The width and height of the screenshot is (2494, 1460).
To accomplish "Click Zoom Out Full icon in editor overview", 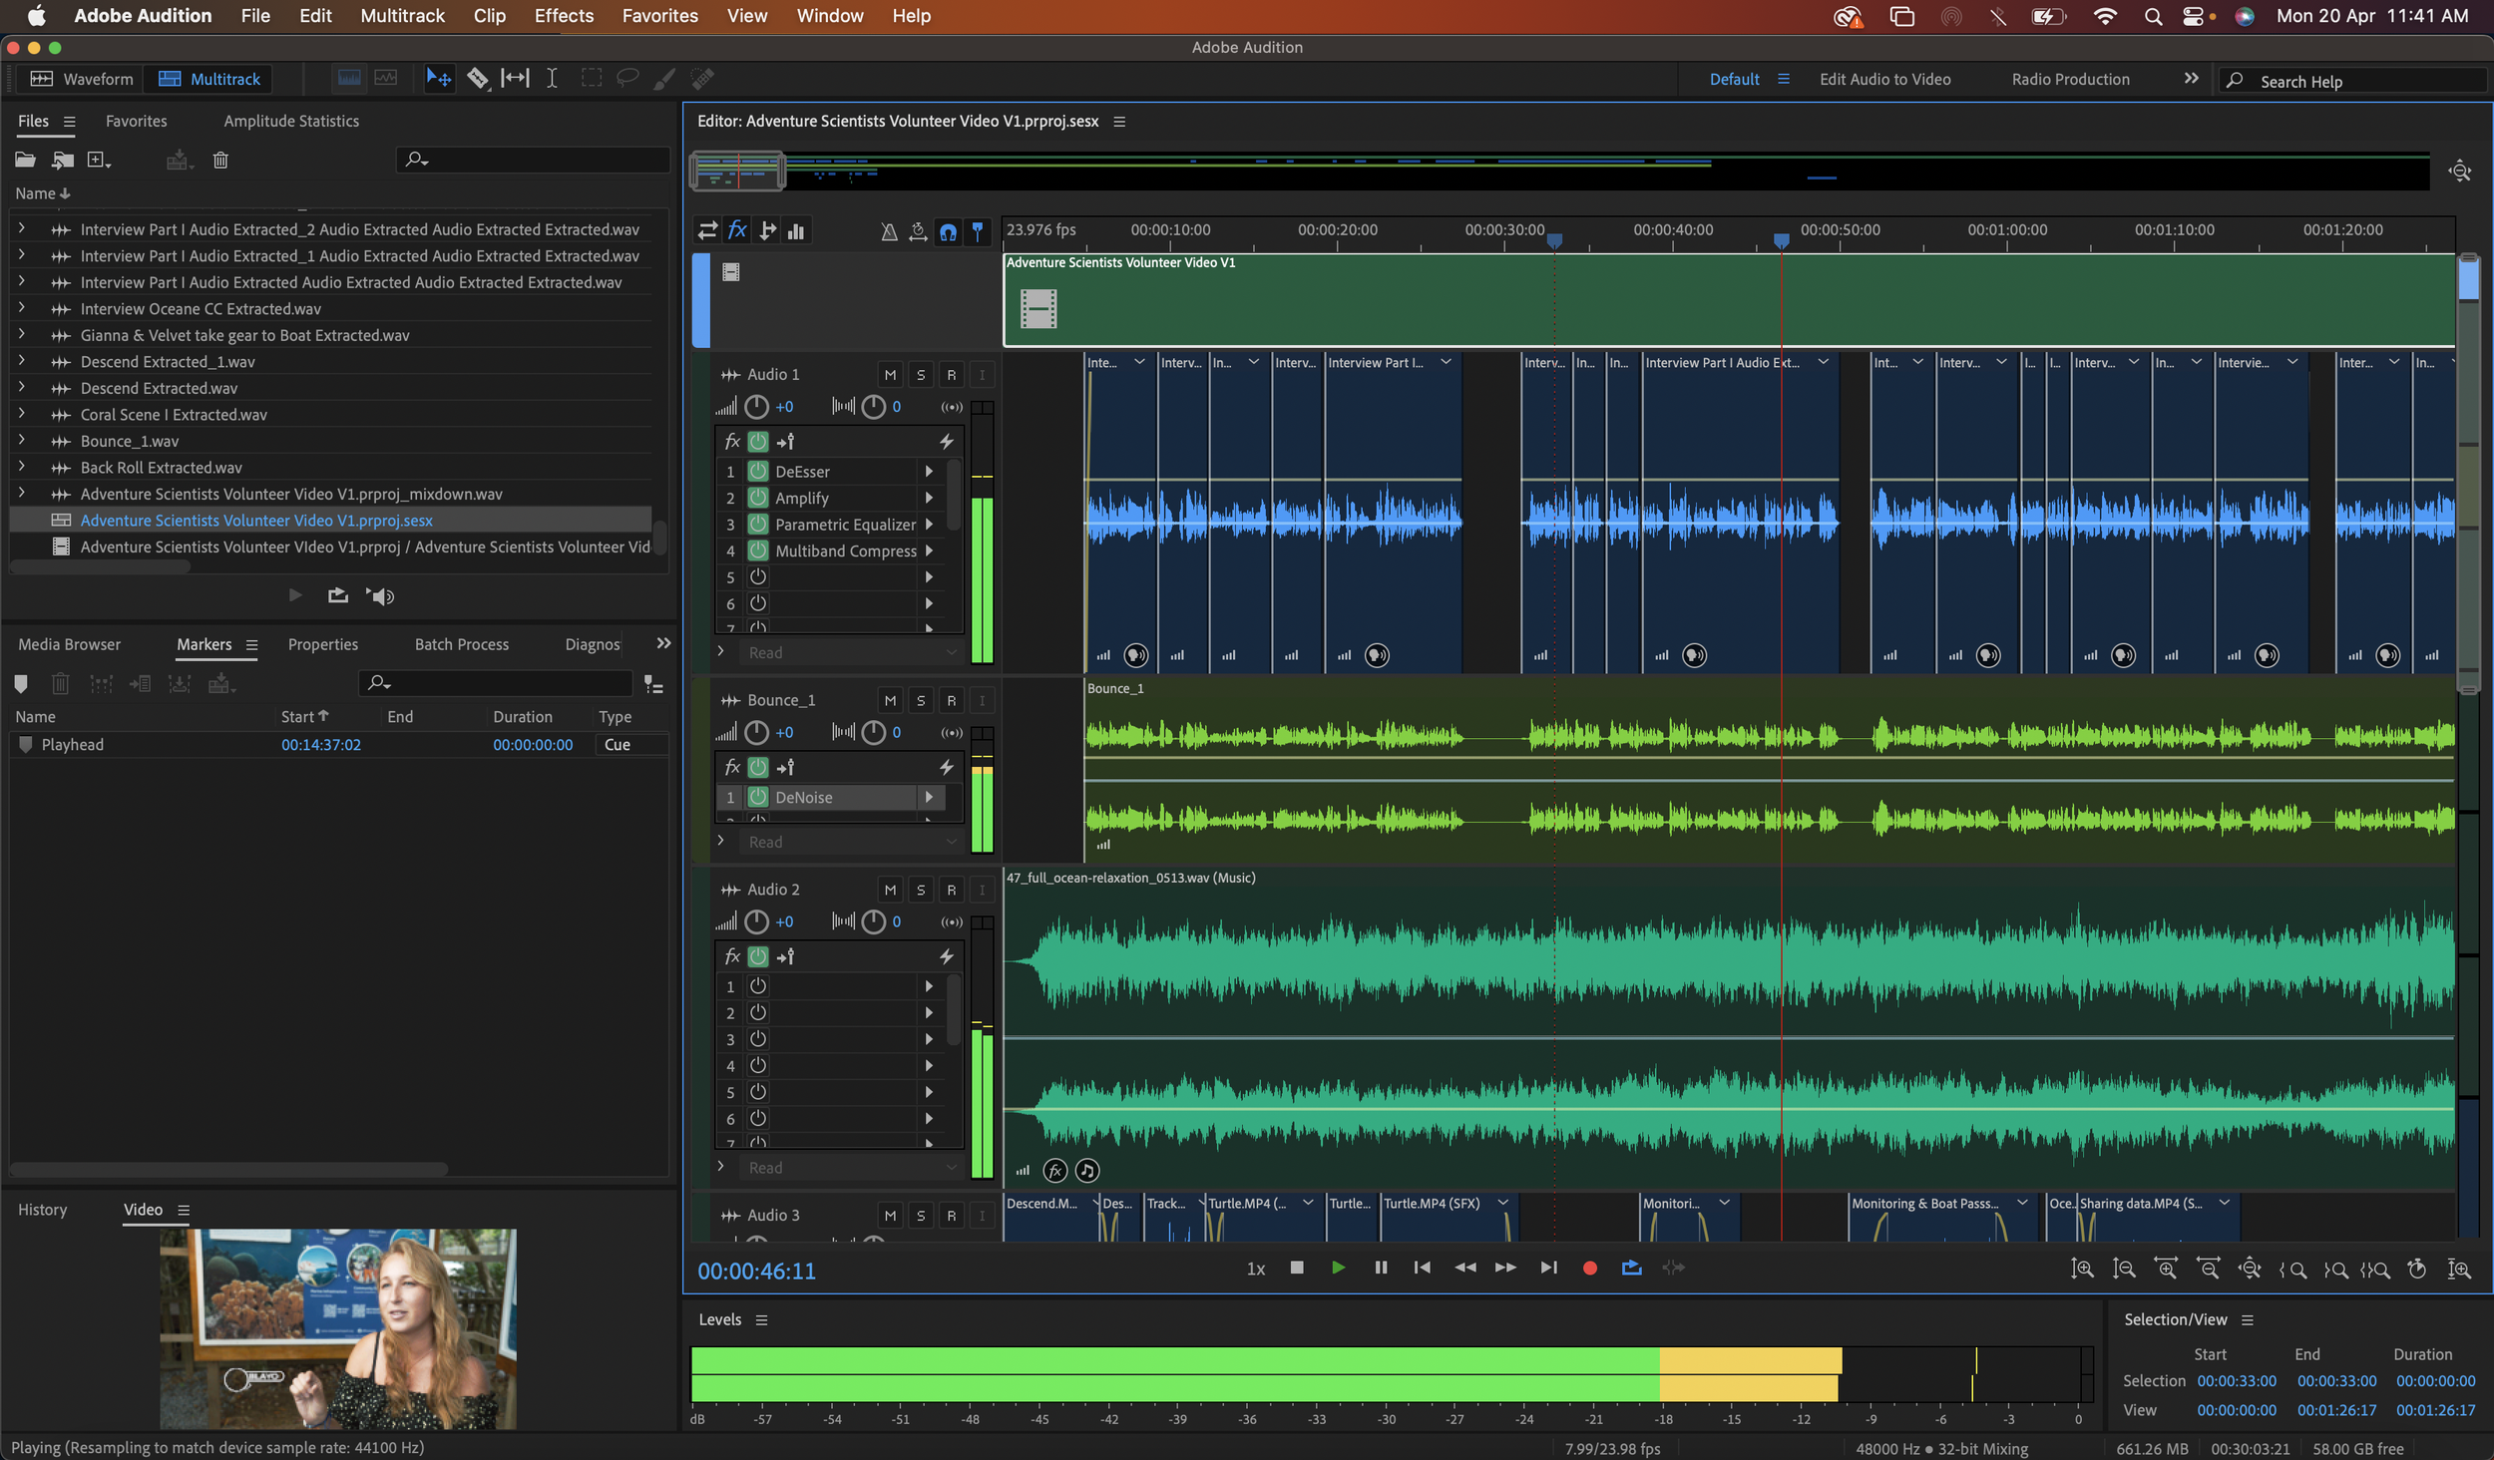I will 2460,171.
